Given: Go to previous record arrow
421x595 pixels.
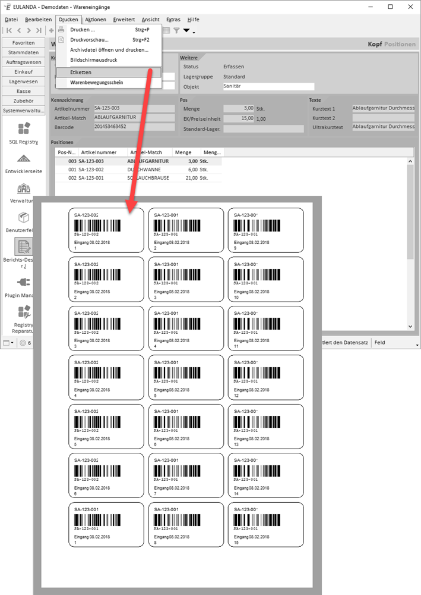Looking at the screenshot, I should coord(19,30).
